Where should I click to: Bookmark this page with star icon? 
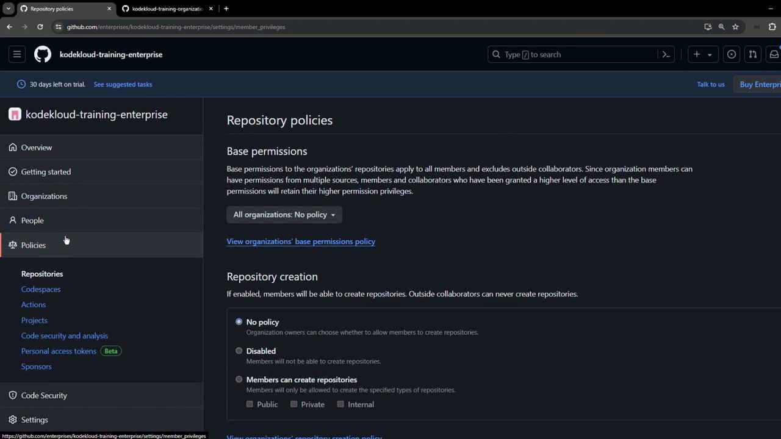tap(735, 27)
